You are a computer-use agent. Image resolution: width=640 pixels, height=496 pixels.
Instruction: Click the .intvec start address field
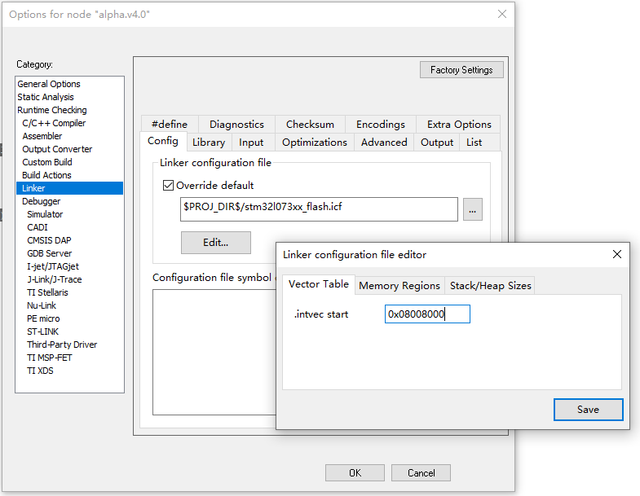click(x=427, y=314)
